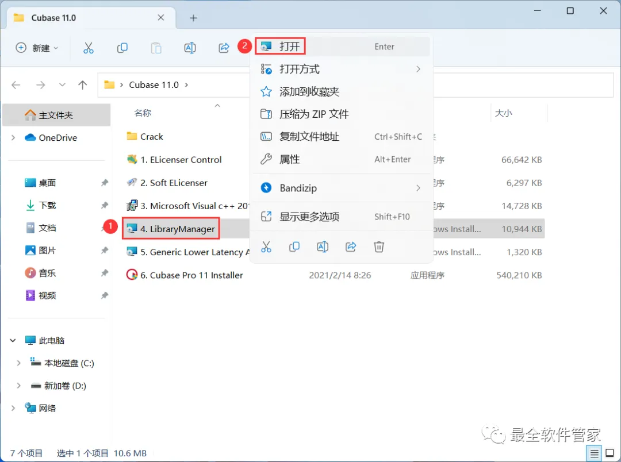The image size is (621, 462).
Task: Open 属性 from the context menu
Action: (x=342, y=160)
